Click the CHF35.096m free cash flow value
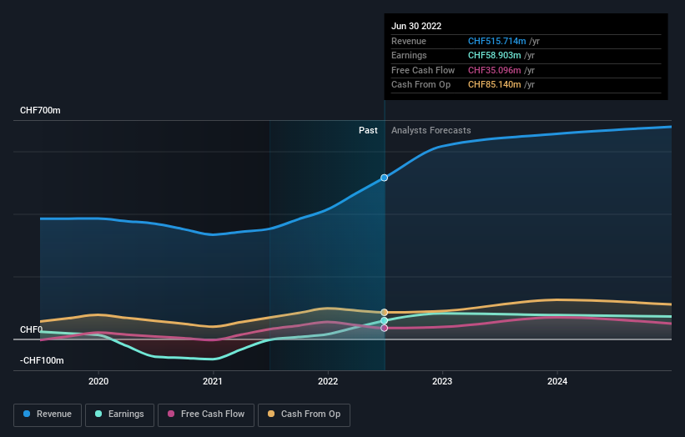This screenshot has width=685, height=437. [x=494, y=70]
